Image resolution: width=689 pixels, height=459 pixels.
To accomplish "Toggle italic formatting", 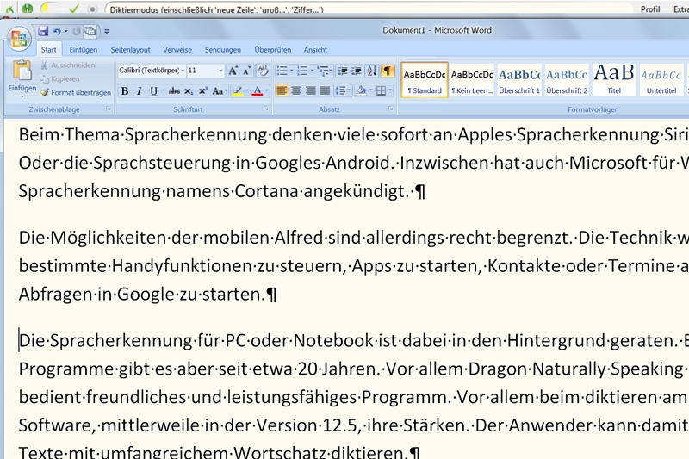I will click(140, 91).
